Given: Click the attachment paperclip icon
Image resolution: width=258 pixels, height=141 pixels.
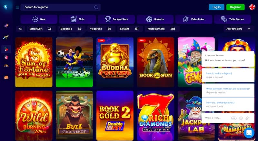Looking at the screenshot, I should coord(247,118).
